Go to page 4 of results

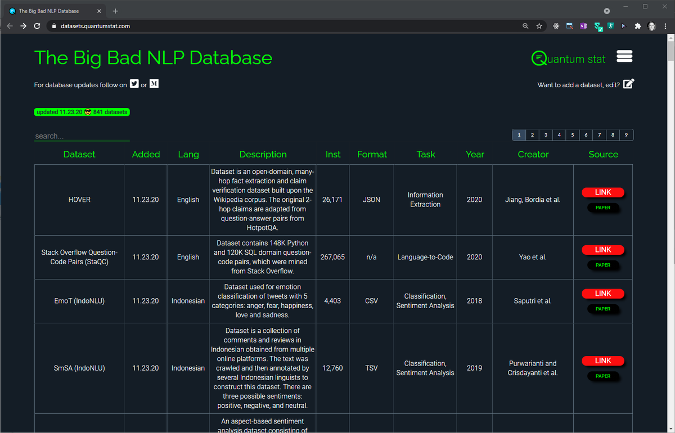point(559,135)
